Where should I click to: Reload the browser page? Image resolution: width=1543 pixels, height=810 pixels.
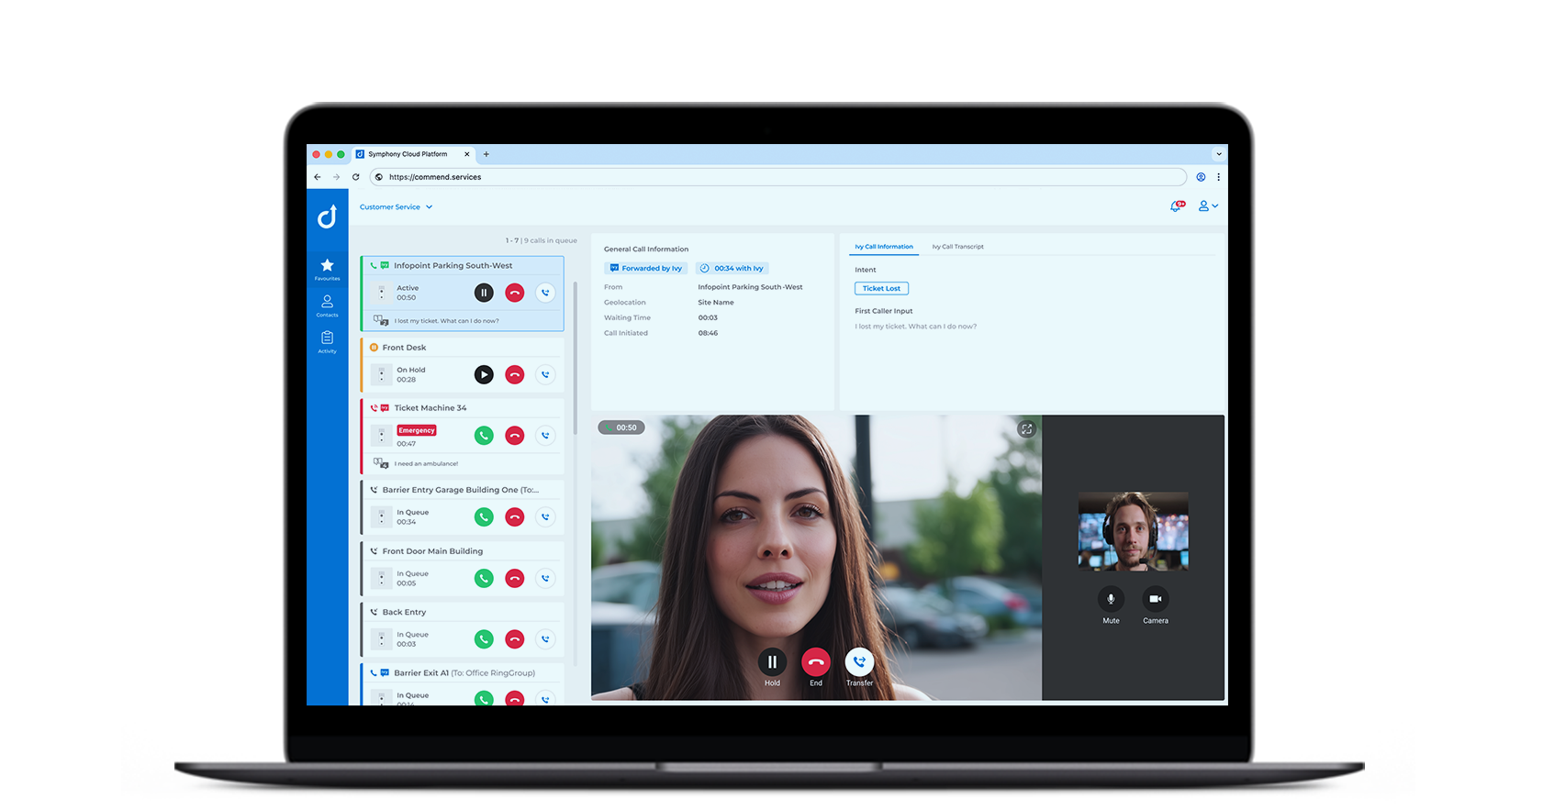point(355,177)
